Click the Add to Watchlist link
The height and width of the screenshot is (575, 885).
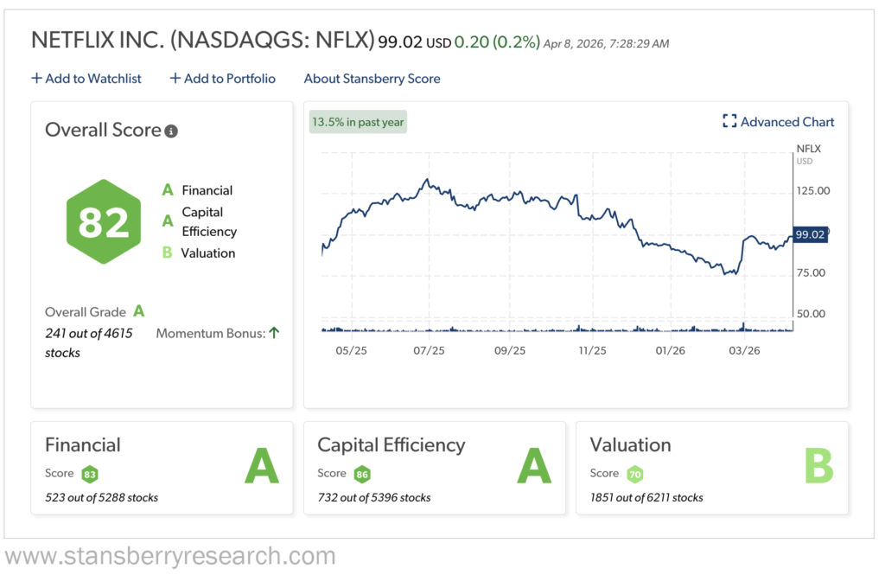tap(93, 79)
